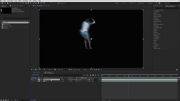Click the Interpret Footage icon in Project footer
Viewport: 180px width, 101px height.
1,100
